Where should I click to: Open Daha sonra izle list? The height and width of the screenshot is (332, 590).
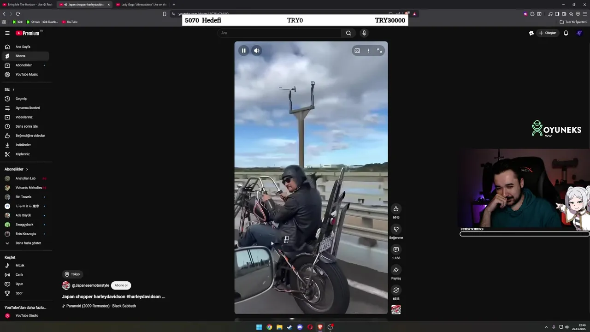[x=25, y=126]
